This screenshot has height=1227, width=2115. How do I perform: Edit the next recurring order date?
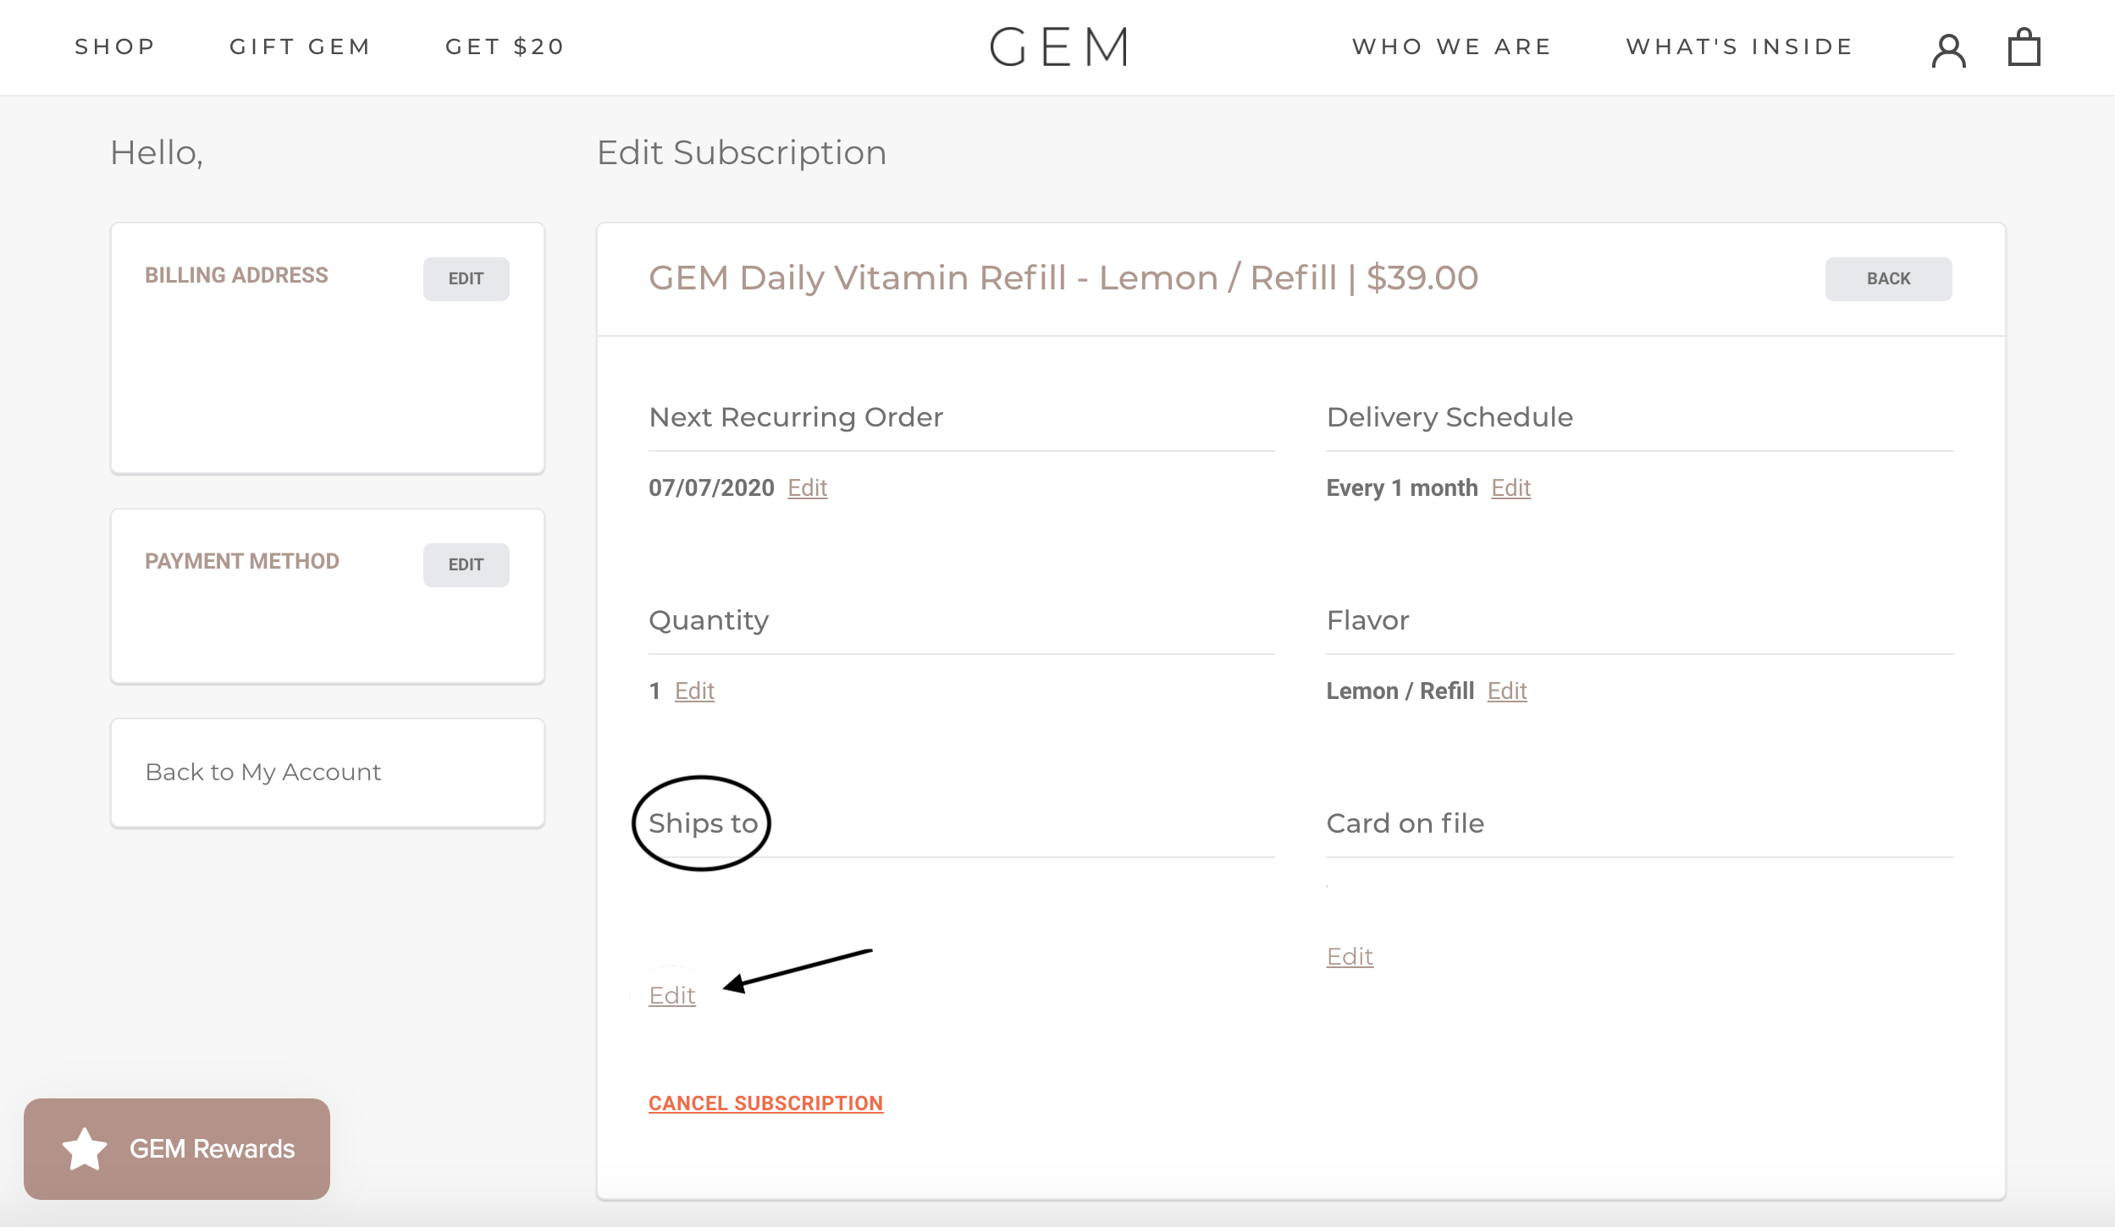808,487
